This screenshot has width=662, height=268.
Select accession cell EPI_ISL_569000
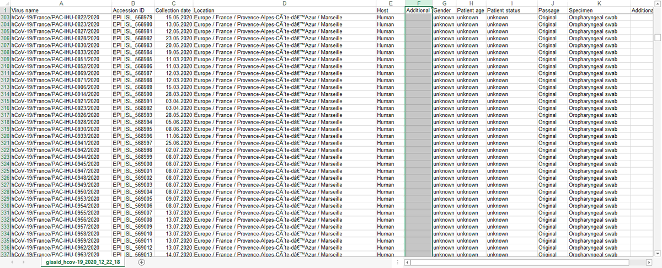pos(132,163)
